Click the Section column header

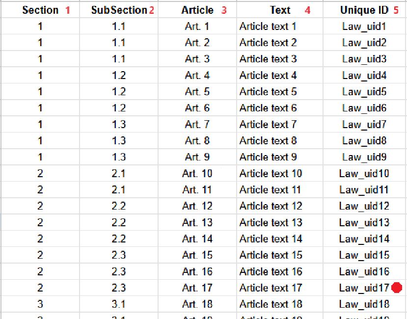40,10
